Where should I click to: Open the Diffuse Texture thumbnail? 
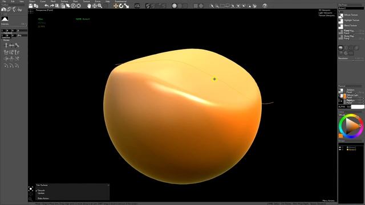(x=340, y=15)
